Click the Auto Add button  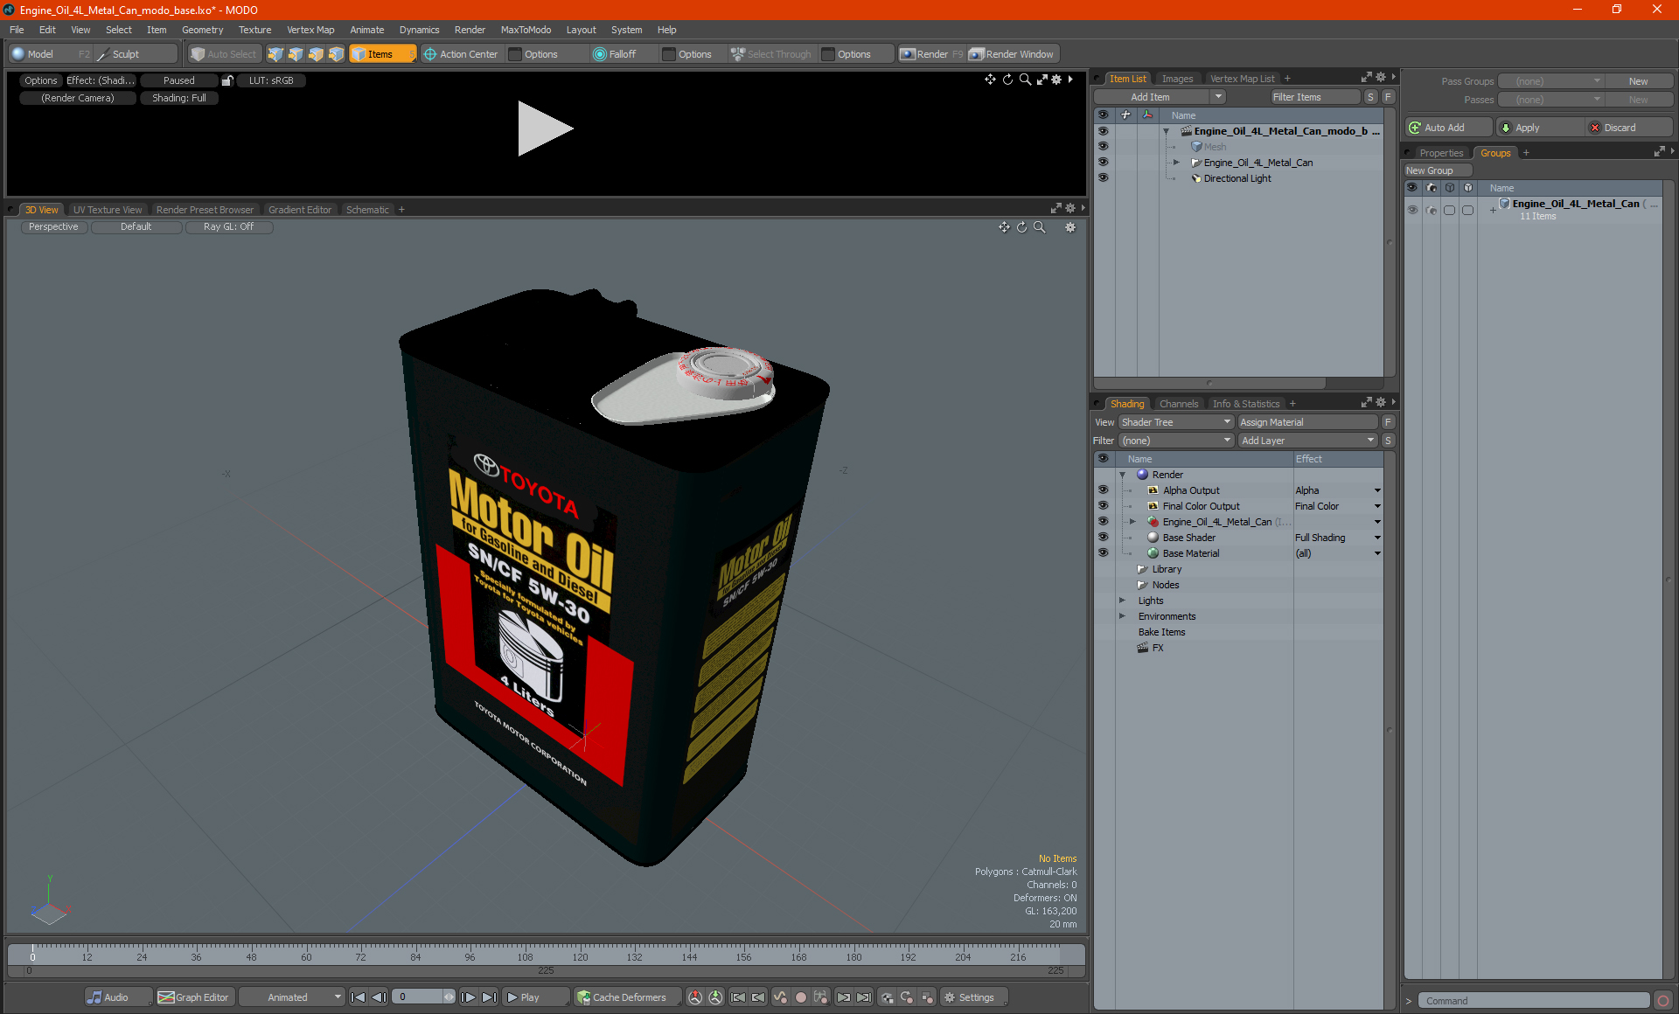point(1447,128)
